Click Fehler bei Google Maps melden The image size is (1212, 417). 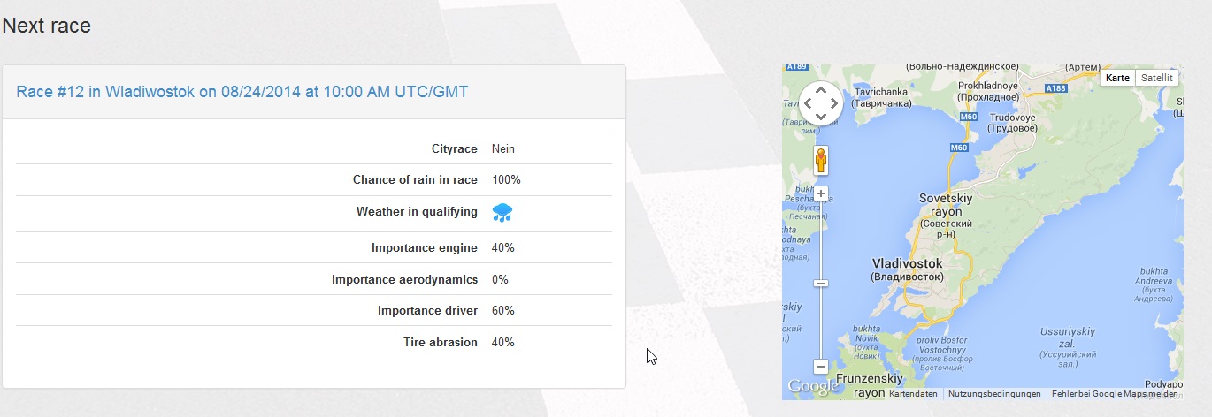[x=1115, y=394]
